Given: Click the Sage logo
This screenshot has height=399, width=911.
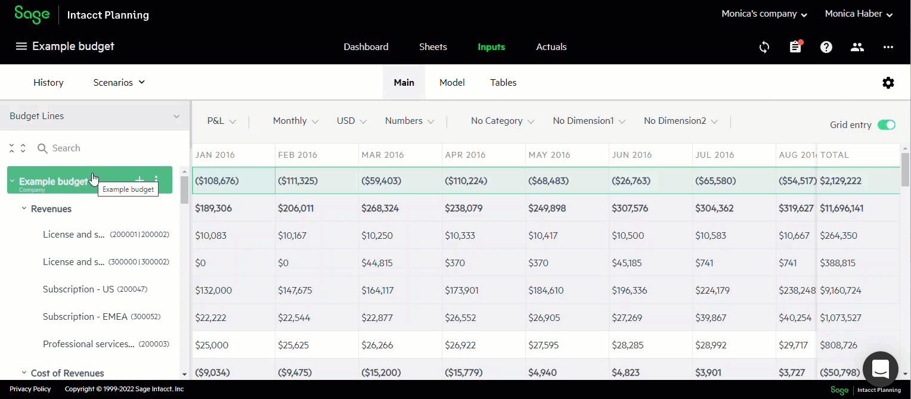Looking at the screenshot, I should tap(32, 14).
